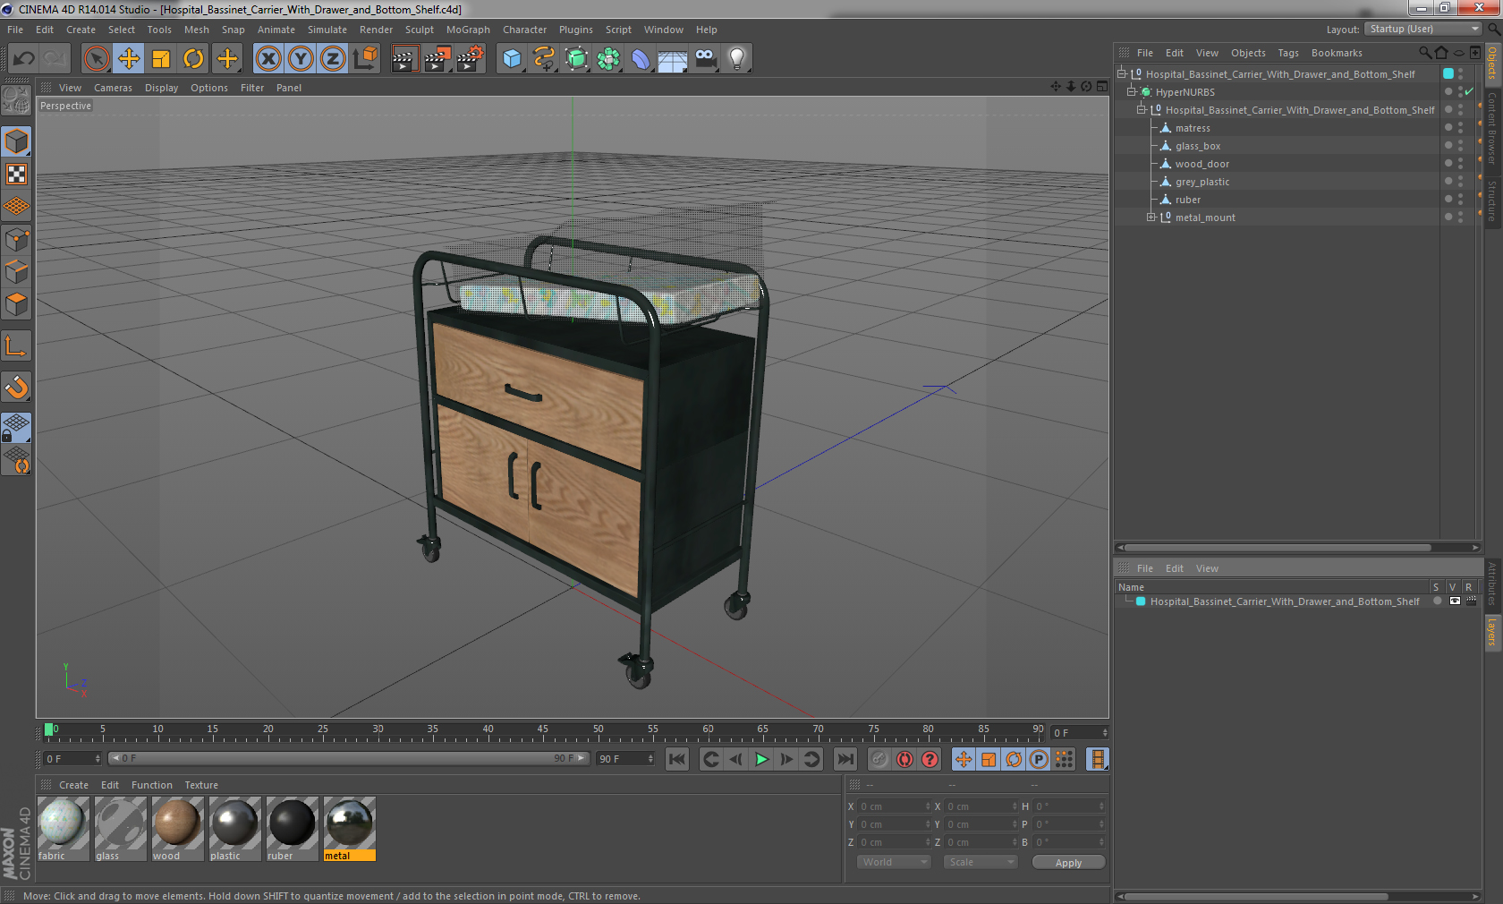Collapse the top root object node

tap(1121, 74)
